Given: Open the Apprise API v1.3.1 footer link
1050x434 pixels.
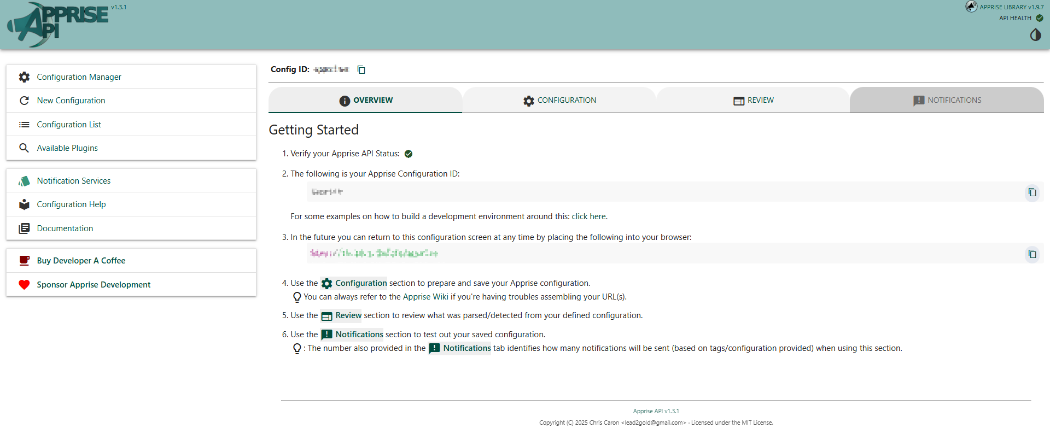Looking at the screenshot, I should [x=656, y=411].
